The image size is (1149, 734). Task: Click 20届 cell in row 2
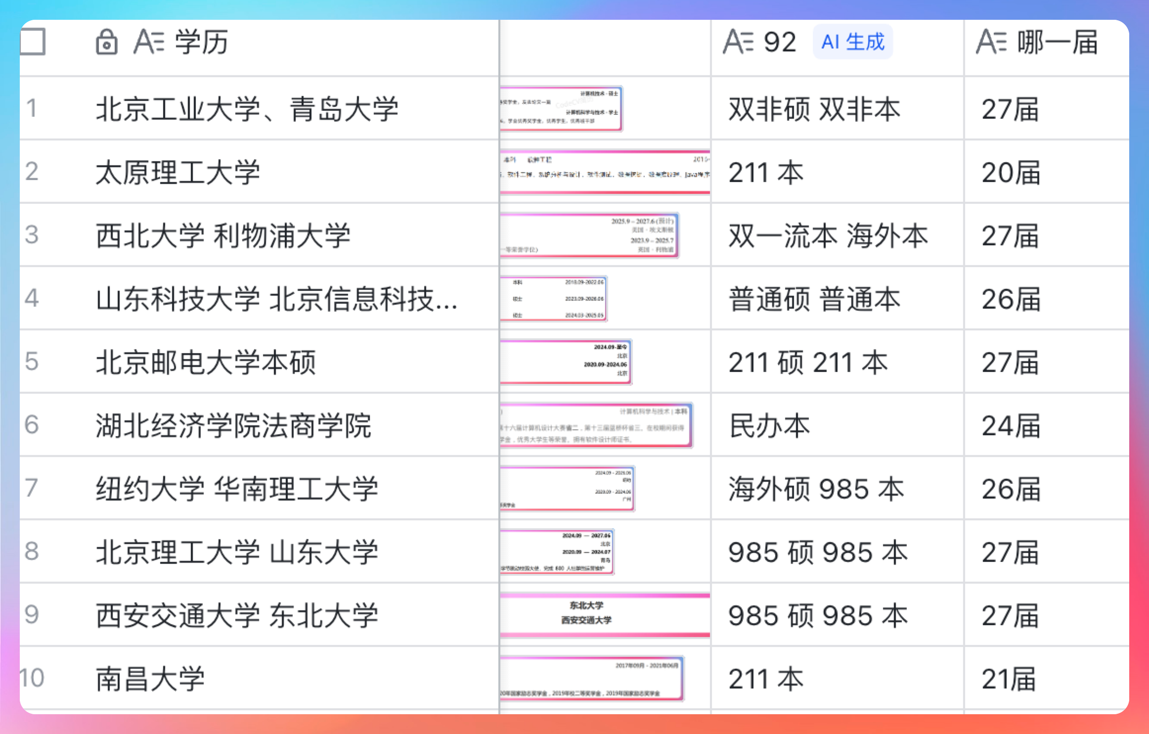tap(1011, 172)
